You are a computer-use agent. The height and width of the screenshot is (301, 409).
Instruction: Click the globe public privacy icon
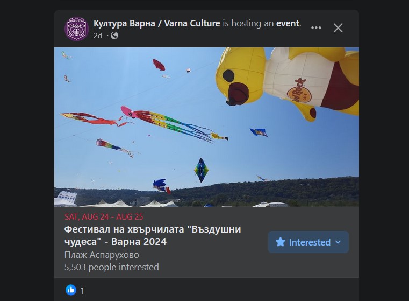point(114,36)
